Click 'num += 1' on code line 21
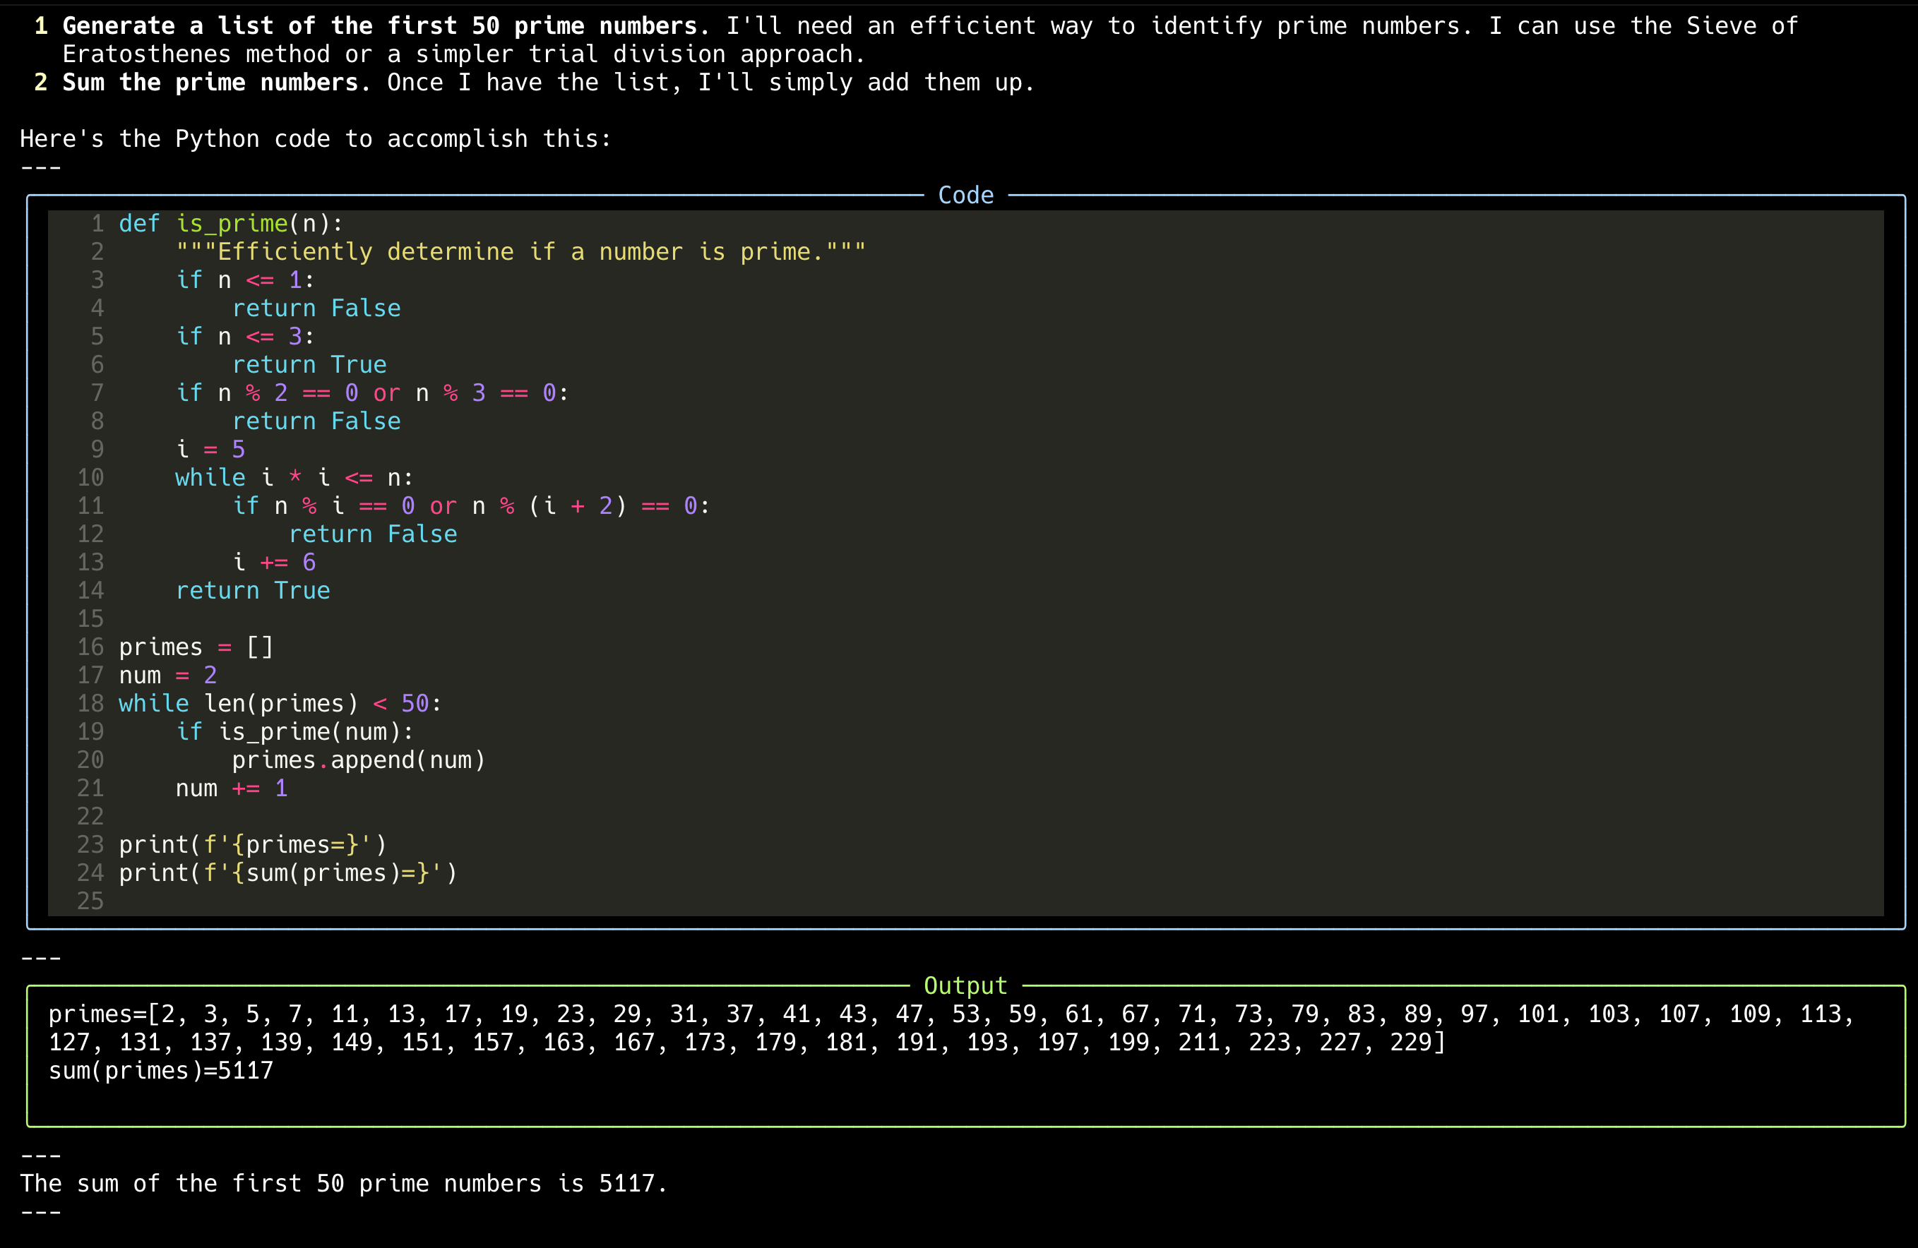 pos(232,787)
